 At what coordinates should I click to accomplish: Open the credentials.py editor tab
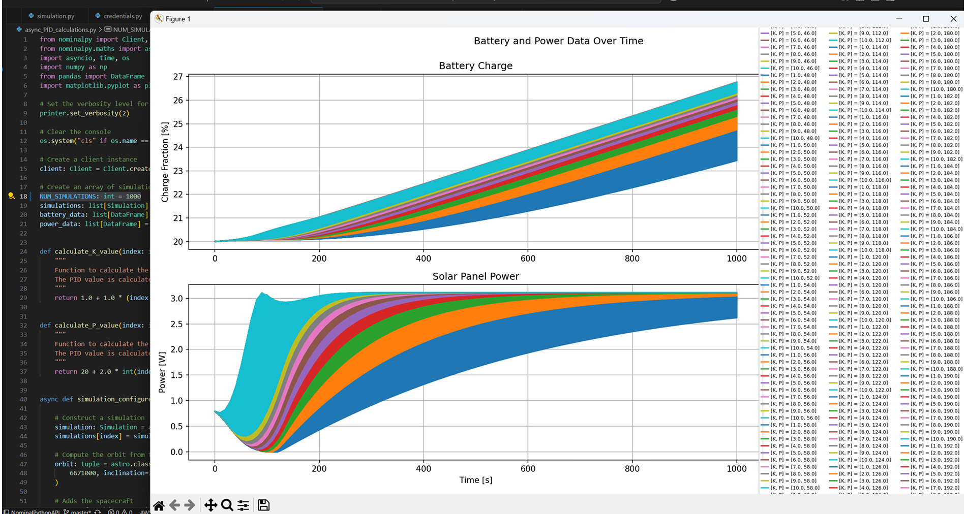point(122,16)
